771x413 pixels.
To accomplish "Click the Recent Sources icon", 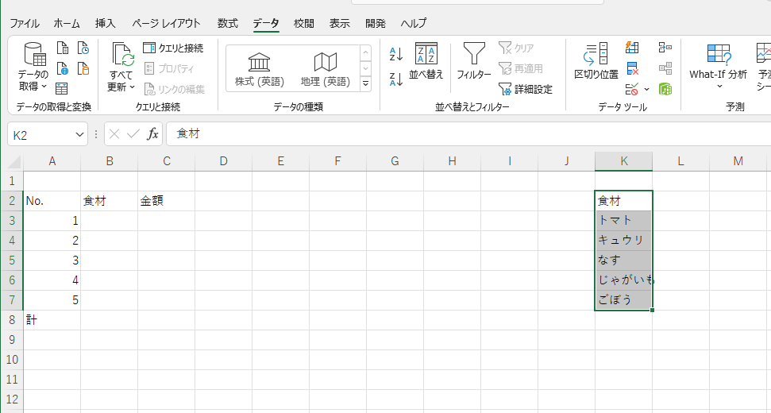I will point(83,48).
